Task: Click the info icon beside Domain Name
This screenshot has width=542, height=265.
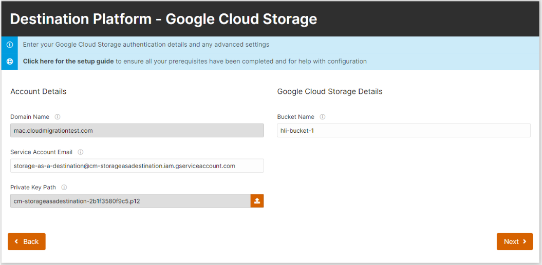Action: pos(58,117)
